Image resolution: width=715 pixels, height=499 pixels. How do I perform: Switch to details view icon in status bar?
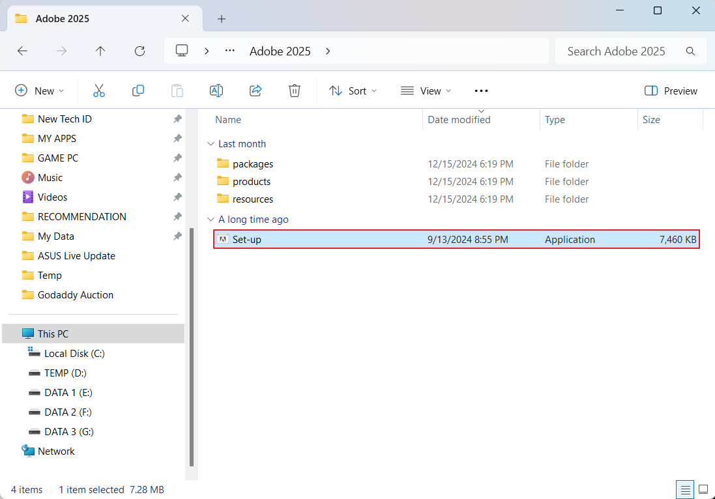click(685, 489)
